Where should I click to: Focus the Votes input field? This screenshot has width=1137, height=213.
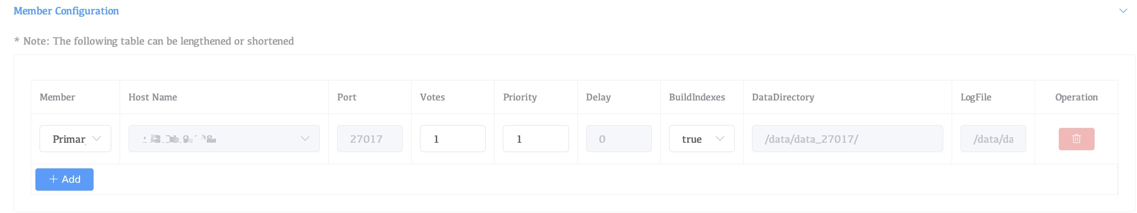452,139
